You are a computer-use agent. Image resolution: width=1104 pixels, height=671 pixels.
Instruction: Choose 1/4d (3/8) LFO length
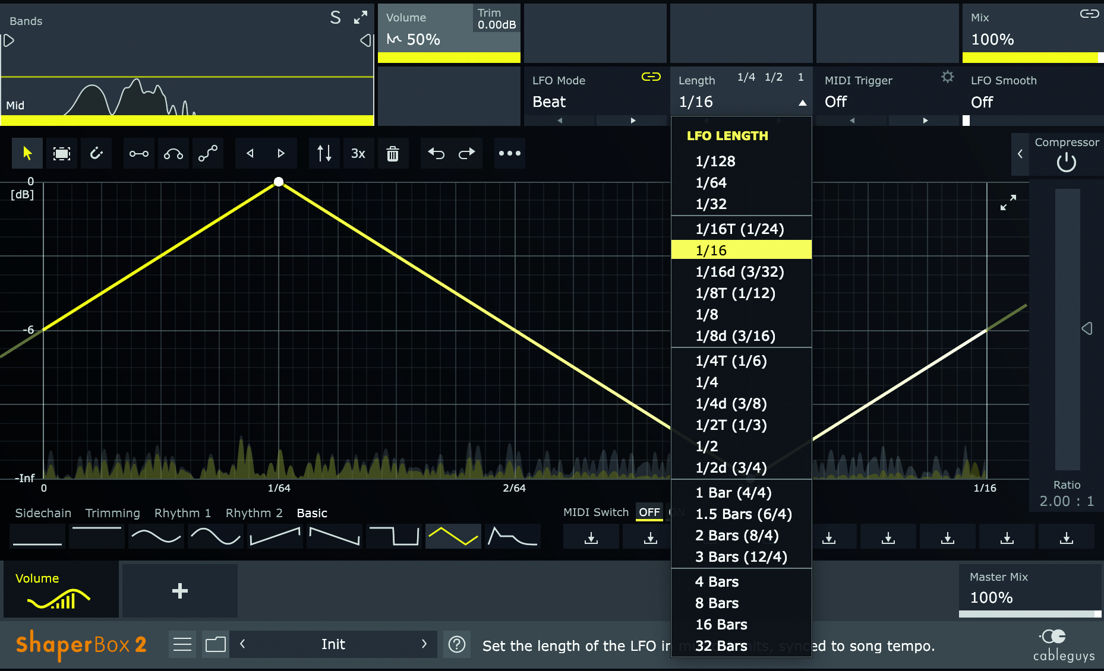click(x=742, y=404)
